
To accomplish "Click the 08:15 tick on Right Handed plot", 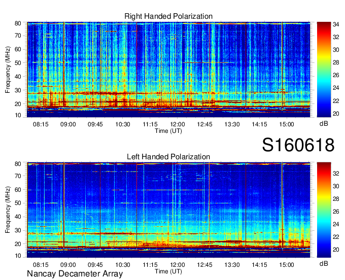I will coord(41,124).
